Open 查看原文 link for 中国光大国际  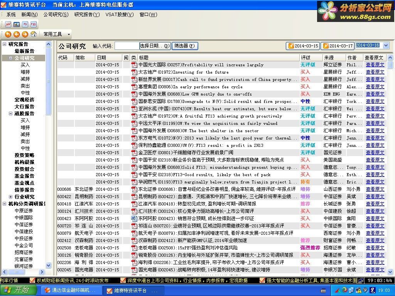pos(375,65)
